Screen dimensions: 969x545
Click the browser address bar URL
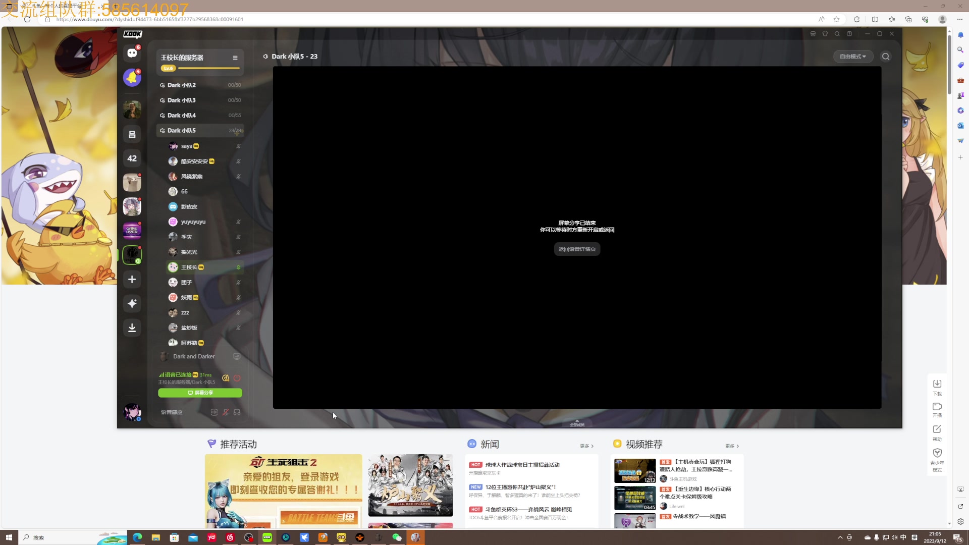pyautogui.click(x=150, y=19)
